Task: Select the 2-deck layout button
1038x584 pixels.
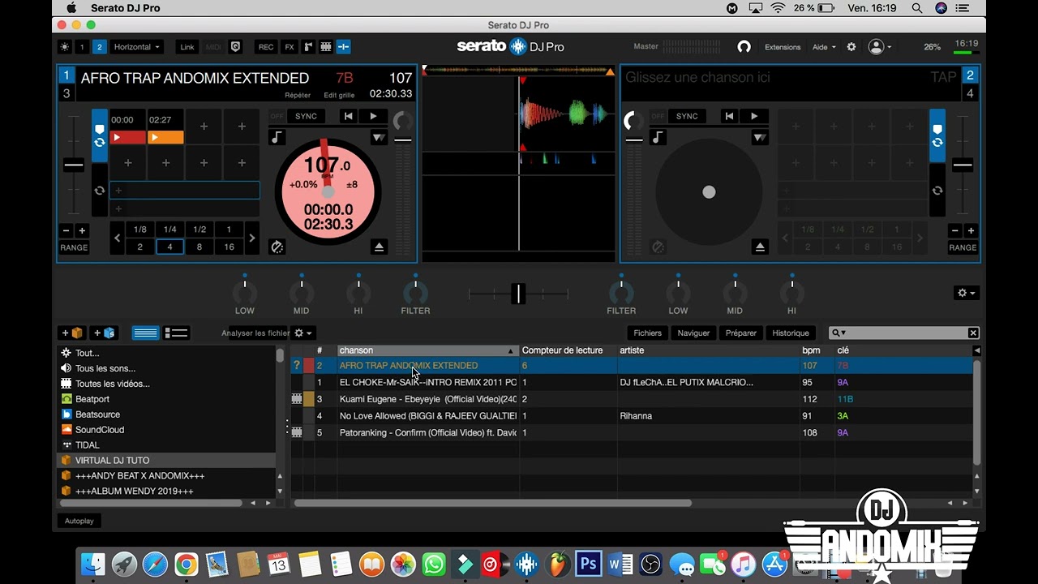Action: point(99,47)
